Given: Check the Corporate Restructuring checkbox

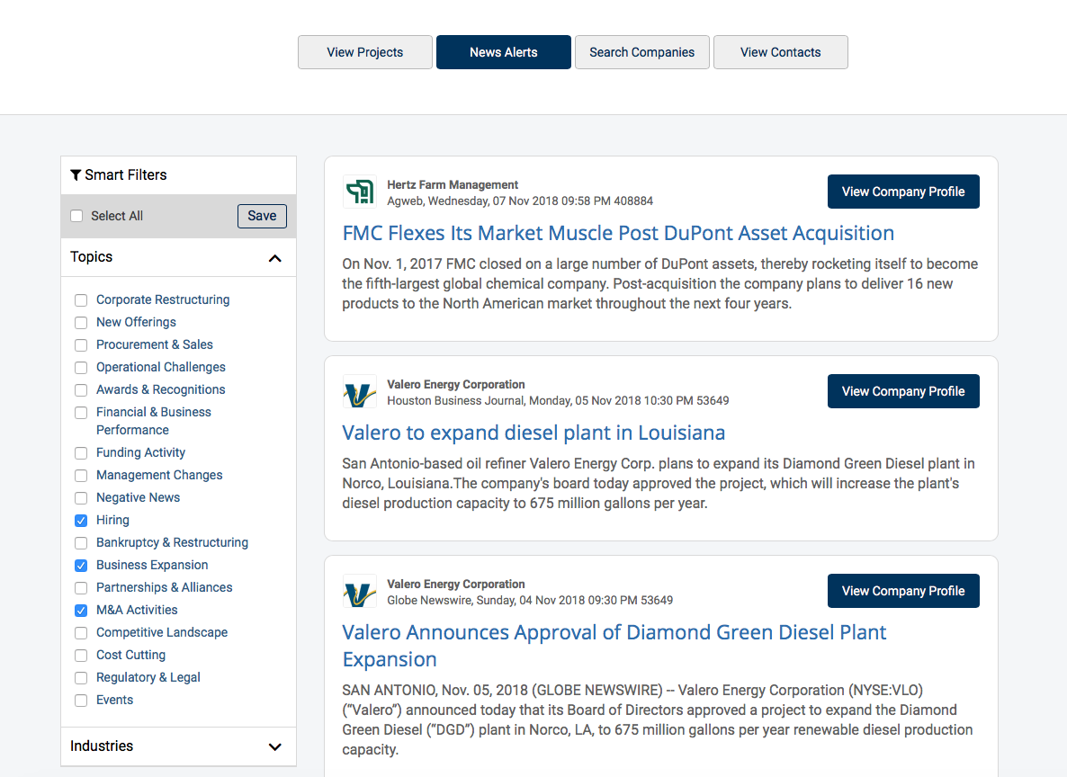Looking at the screenshot, I should pyautogui.click(x=81, y=300).
